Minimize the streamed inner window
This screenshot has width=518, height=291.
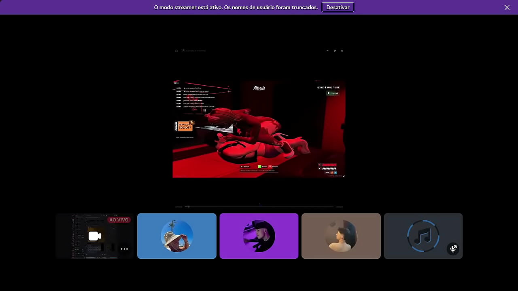coord(327,51)
